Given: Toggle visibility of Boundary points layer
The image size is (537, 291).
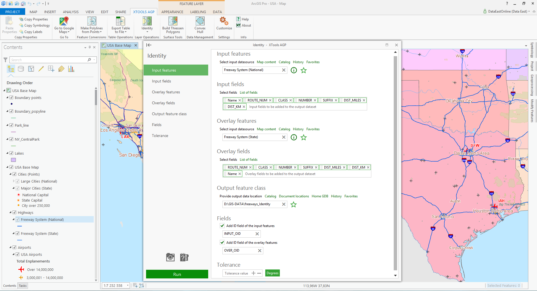Looking at the screenshot, I should tap(11, 98).
